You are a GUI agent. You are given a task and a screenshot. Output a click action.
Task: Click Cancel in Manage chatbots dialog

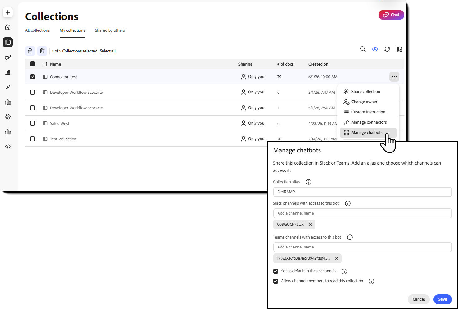click(x=419, y=299)
